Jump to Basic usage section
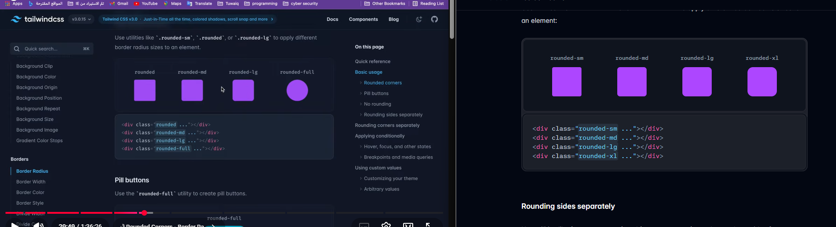This screenshot has width=836, height=227. click(369, 72)
